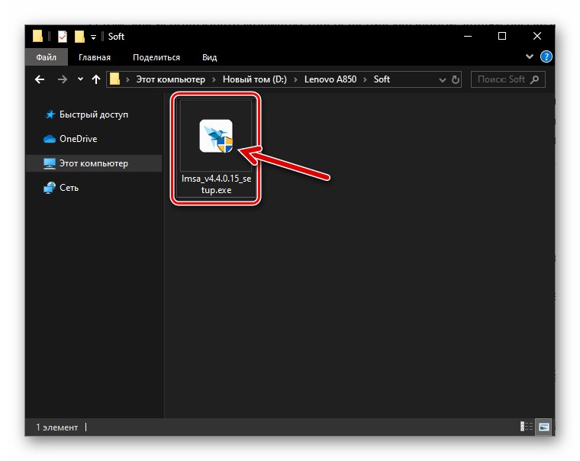Click the Properties quick access icon

coord(63,37)
